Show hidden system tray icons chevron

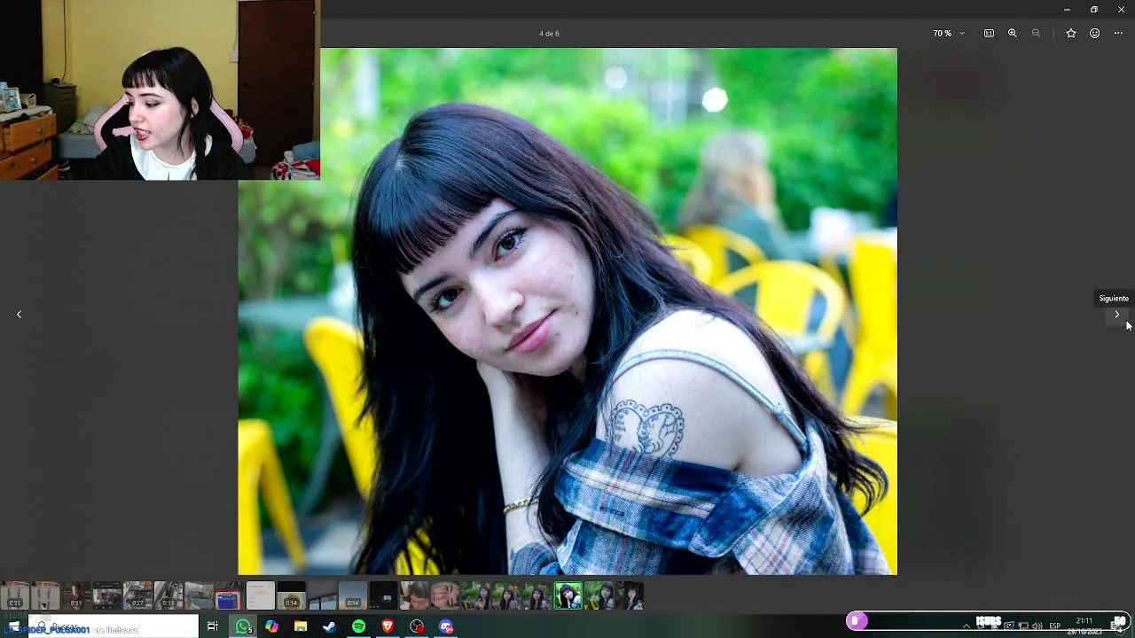966,626
